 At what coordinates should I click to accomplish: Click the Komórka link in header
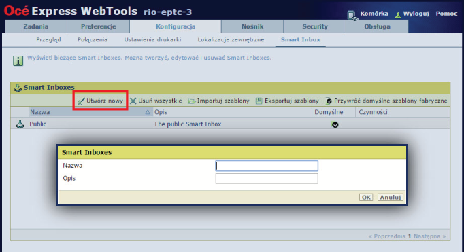coord(374,14)
